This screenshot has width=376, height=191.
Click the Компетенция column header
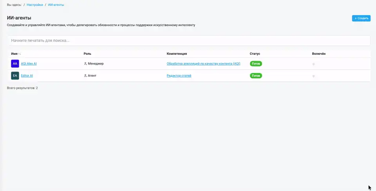[177, 54]
